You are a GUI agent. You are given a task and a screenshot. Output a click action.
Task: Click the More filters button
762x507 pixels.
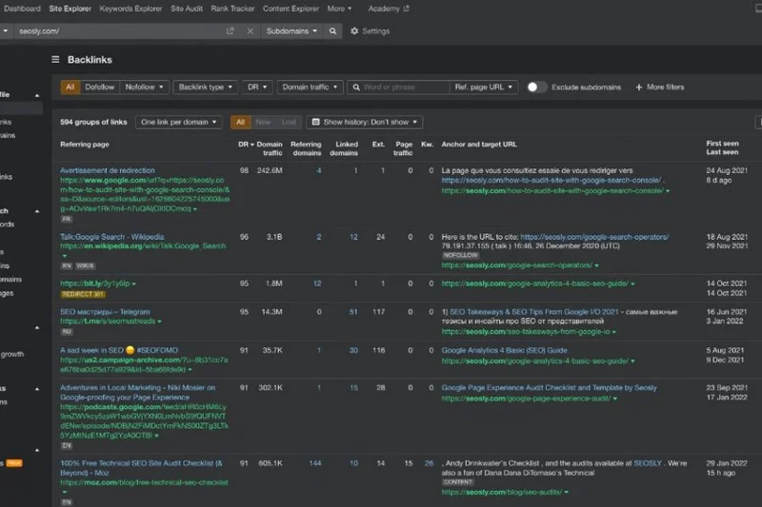(x=659, y=88)
